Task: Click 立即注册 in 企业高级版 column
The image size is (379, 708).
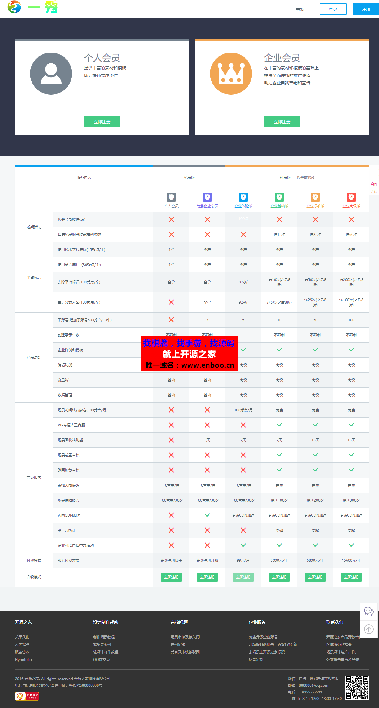Action: [351, 577]
